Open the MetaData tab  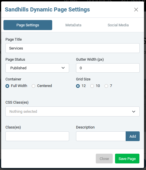coord(73,25)
